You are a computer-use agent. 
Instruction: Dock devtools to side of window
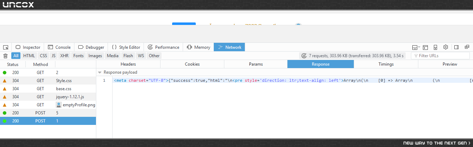pos(456,47)
